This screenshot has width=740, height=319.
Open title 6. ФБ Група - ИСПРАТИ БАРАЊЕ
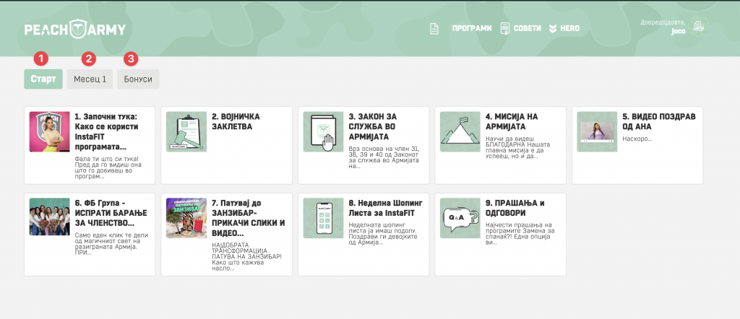tap(111, 213)
